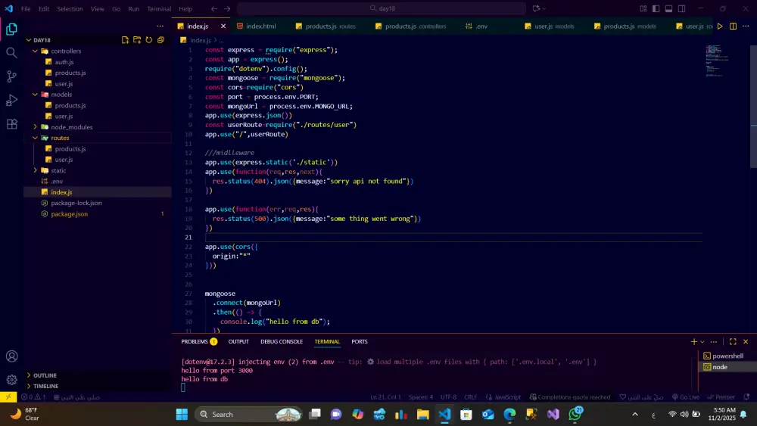Toggle bottom panel visibility

tap(668, 8)
